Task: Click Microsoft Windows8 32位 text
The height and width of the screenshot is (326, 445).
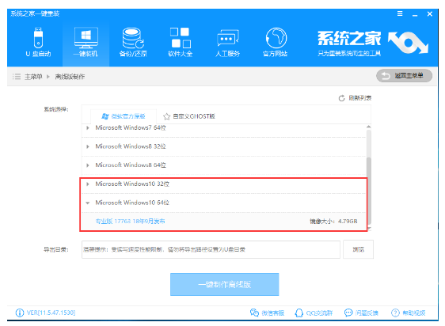Action: click(x=131, y=146)
